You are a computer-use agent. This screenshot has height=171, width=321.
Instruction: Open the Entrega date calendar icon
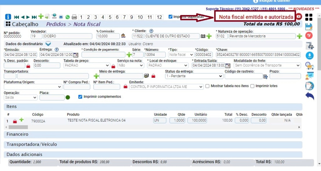pyautogui.click(x=76, y=55)
